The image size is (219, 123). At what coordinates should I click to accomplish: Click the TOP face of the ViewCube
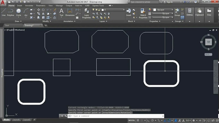[209, 42]
